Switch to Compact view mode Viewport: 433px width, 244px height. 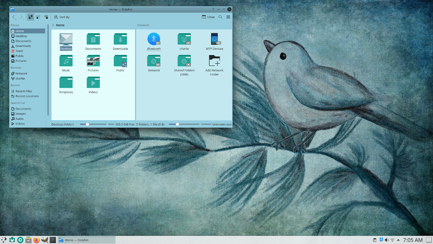point(38,17)
